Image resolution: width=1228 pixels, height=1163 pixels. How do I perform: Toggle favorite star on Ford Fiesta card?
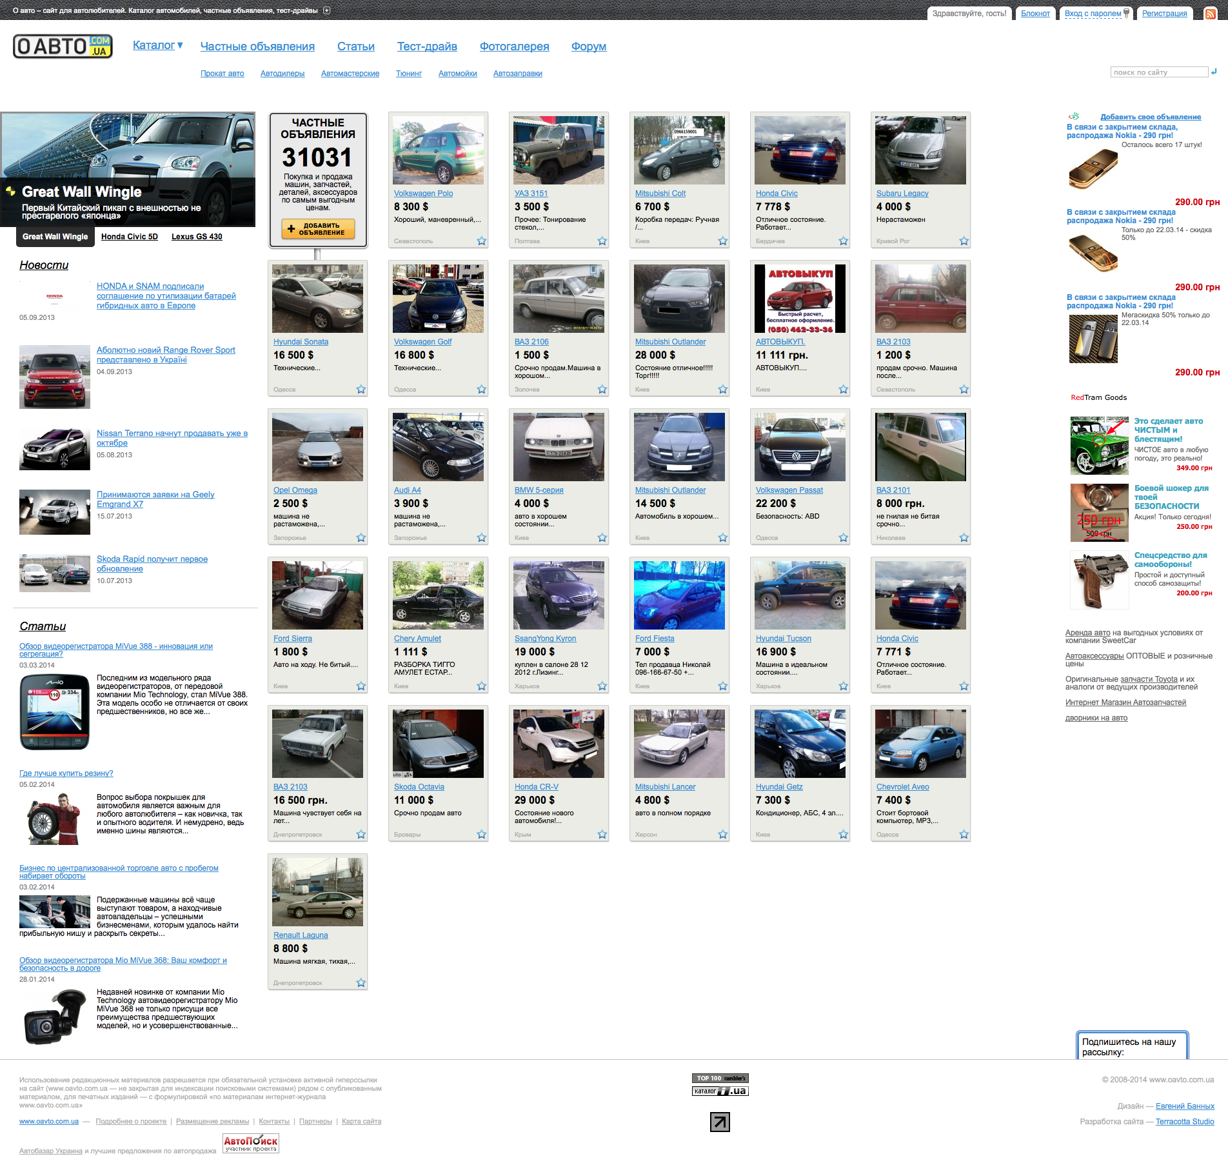tap(723, 686)
